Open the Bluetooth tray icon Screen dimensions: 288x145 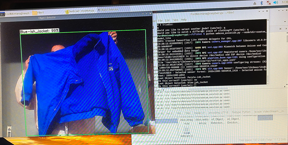(x=261, y=3)
